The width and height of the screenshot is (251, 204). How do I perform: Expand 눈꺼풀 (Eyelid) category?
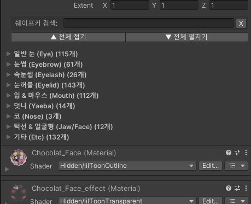click(8, 85)
